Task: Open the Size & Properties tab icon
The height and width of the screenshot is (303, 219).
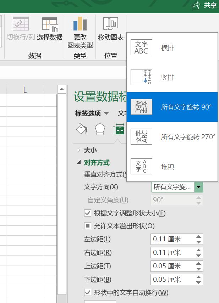Action: 119,129
